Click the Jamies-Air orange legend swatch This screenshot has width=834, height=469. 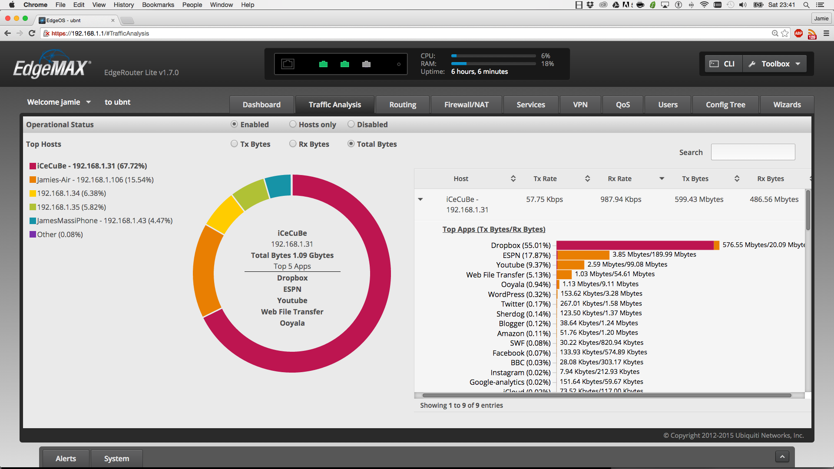point(33,180)
